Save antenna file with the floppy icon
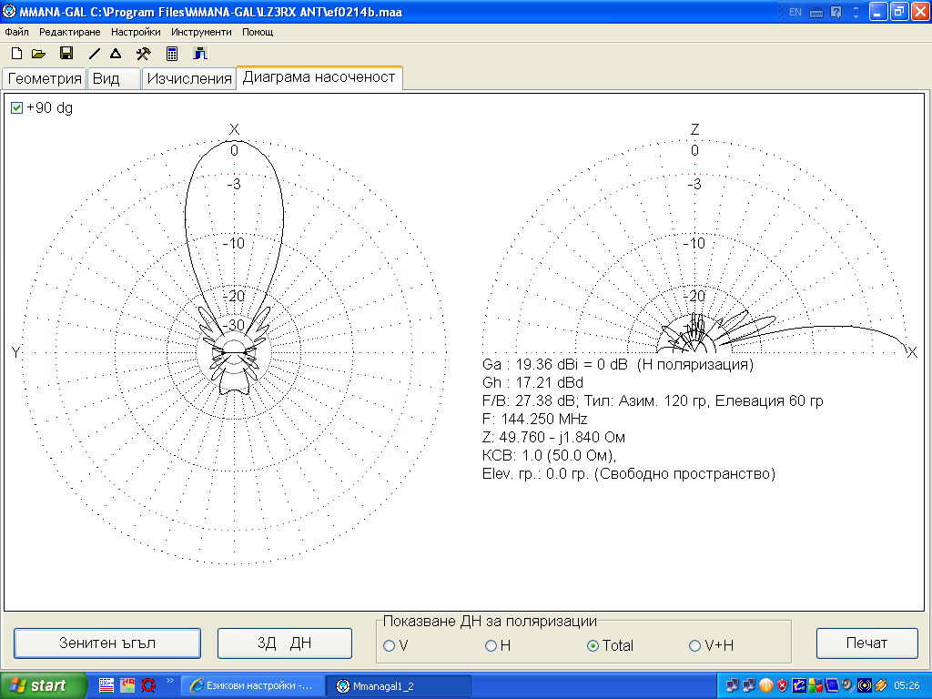Viewport: 932px width, 699px height. pos(66,54)
